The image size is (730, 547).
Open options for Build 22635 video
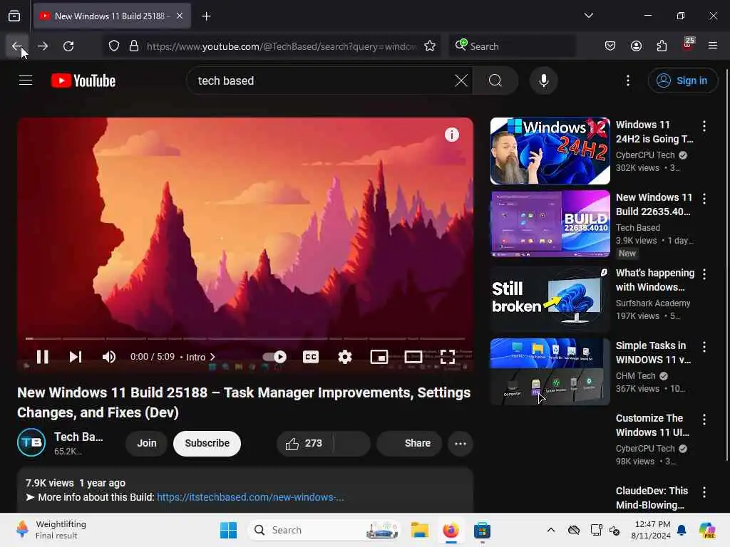pyautogui.click(x=704, y=199)
